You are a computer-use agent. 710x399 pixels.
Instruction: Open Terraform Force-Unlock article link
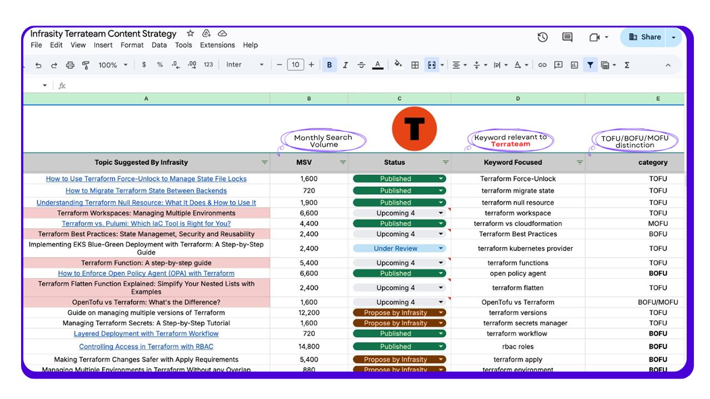[x=146, y=179]
